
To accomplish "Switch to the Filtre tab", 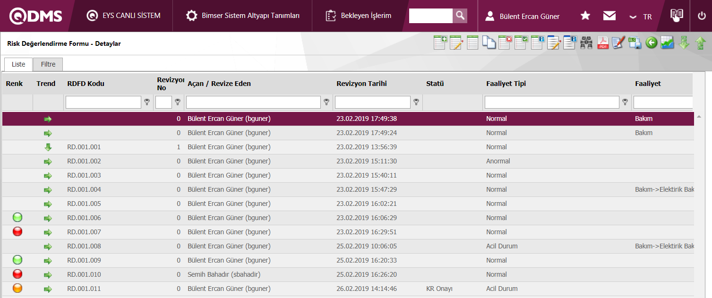I will (48, 64).
